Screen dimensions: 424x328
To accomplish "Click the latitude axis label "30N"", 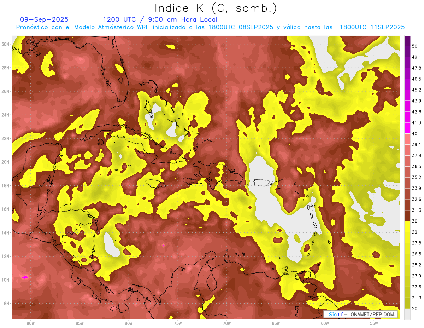I will pyautogui.click(x=5, y=44).
